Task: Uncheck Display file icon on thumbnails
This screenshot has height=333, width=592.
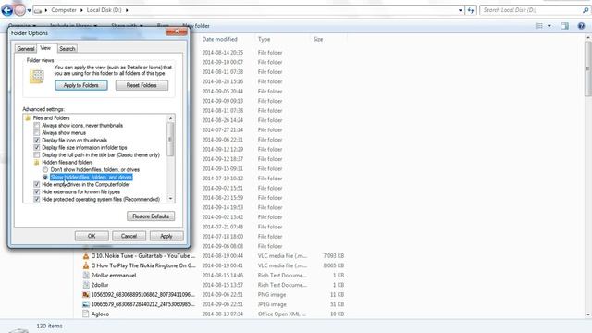Action: coord(37,140)
